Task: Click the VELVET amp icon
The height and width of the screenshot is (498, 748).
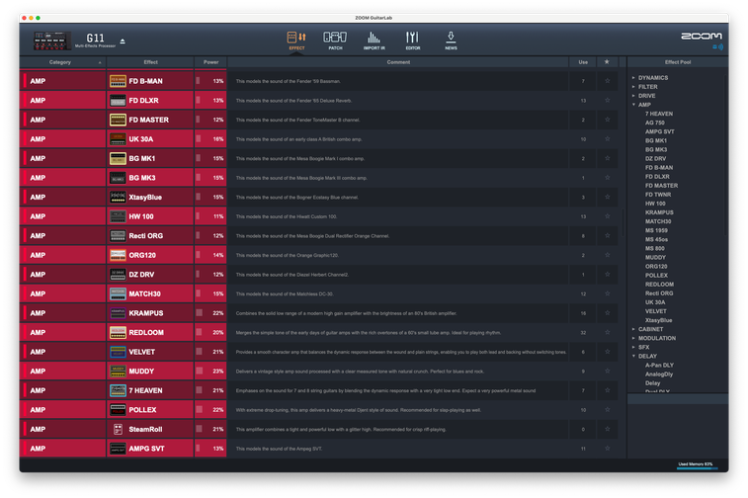Action: (x=118, y=352)
